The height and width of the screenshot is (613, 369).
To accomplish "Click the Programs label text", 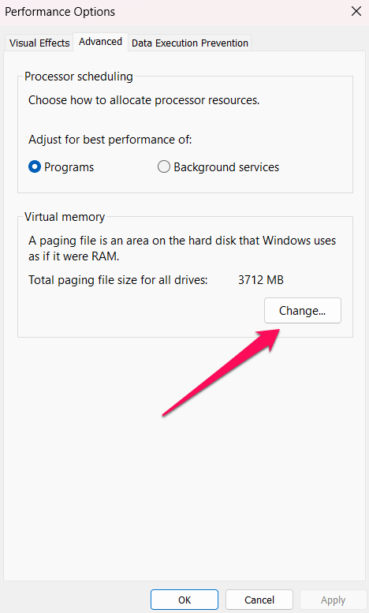I will tap(69, 167).
